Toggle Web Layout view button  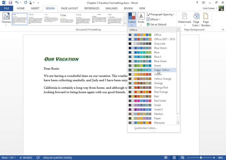pyautogui.click(x=182, y=157)
